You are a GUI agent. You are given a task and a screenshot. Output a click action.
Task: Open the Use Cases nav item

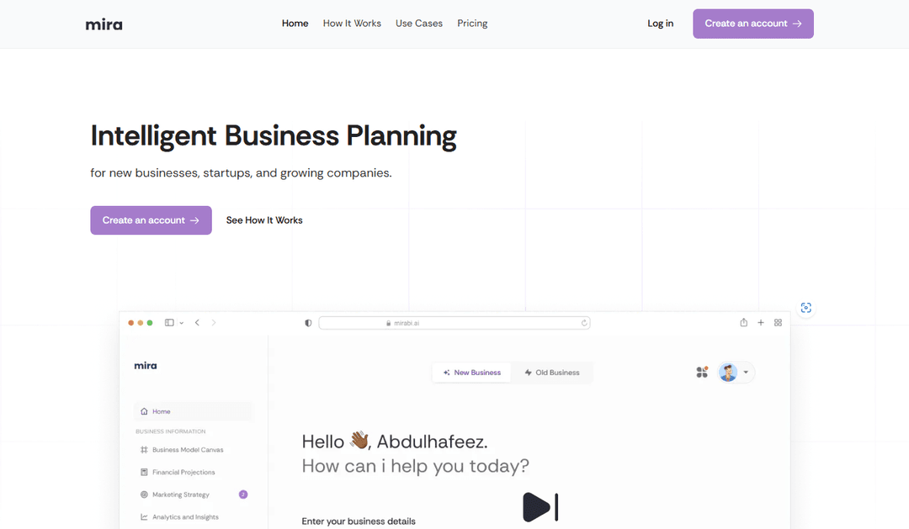419,24
